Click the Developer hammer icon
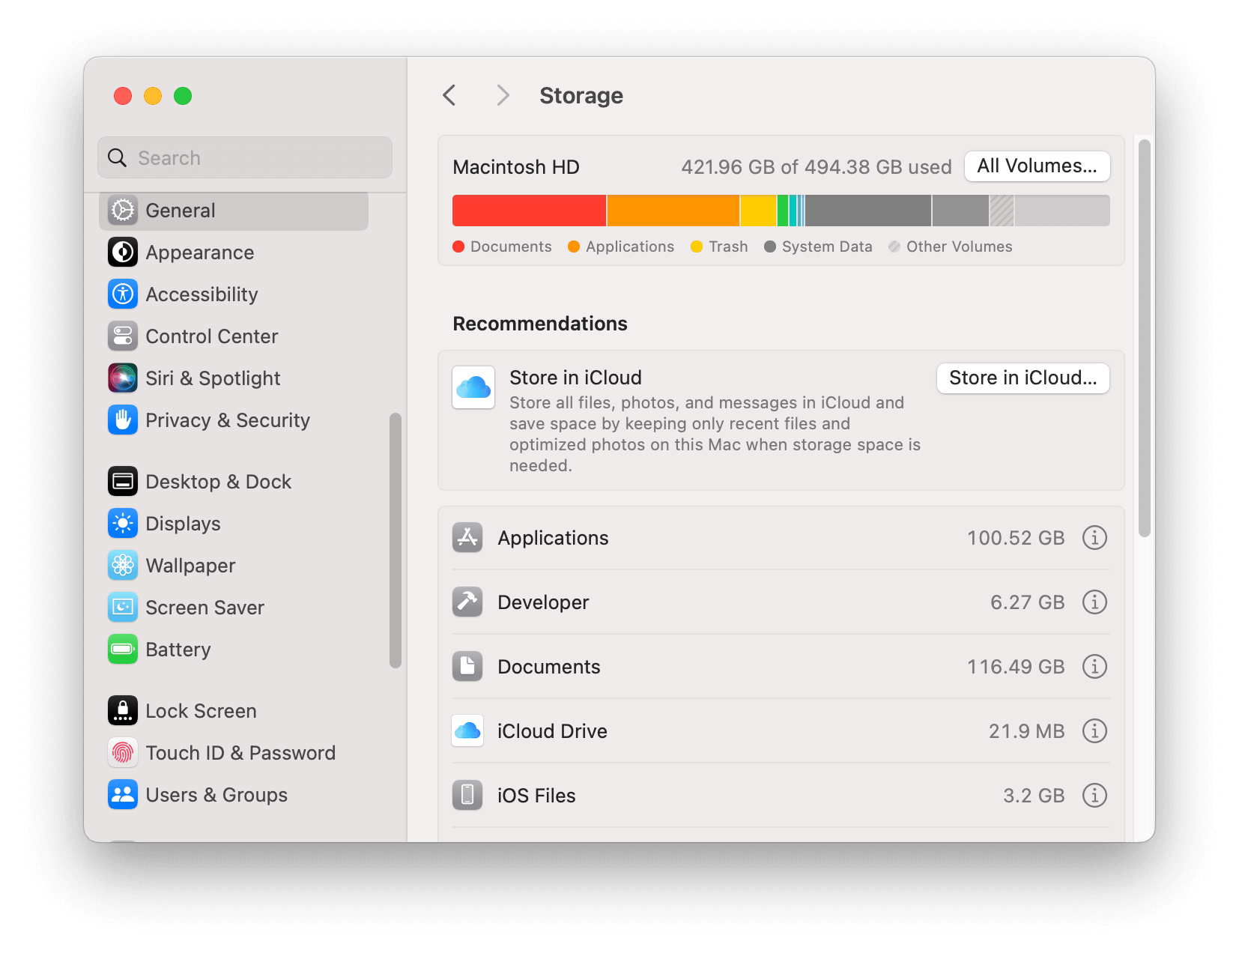The height and width of the screenshot is (953, 1239). (x=467, y=602)
